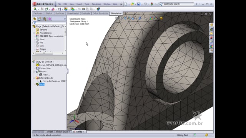This screenshot has width=246, height=138.
Task: Click the Rebuild traffic light icon
Action: 152,4
